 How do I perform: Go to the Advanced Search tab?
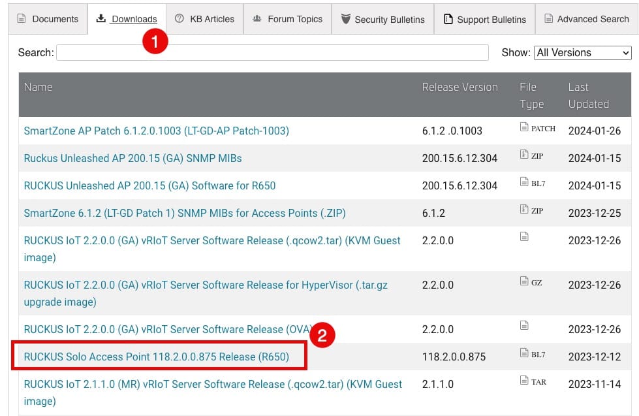point(586,19)
